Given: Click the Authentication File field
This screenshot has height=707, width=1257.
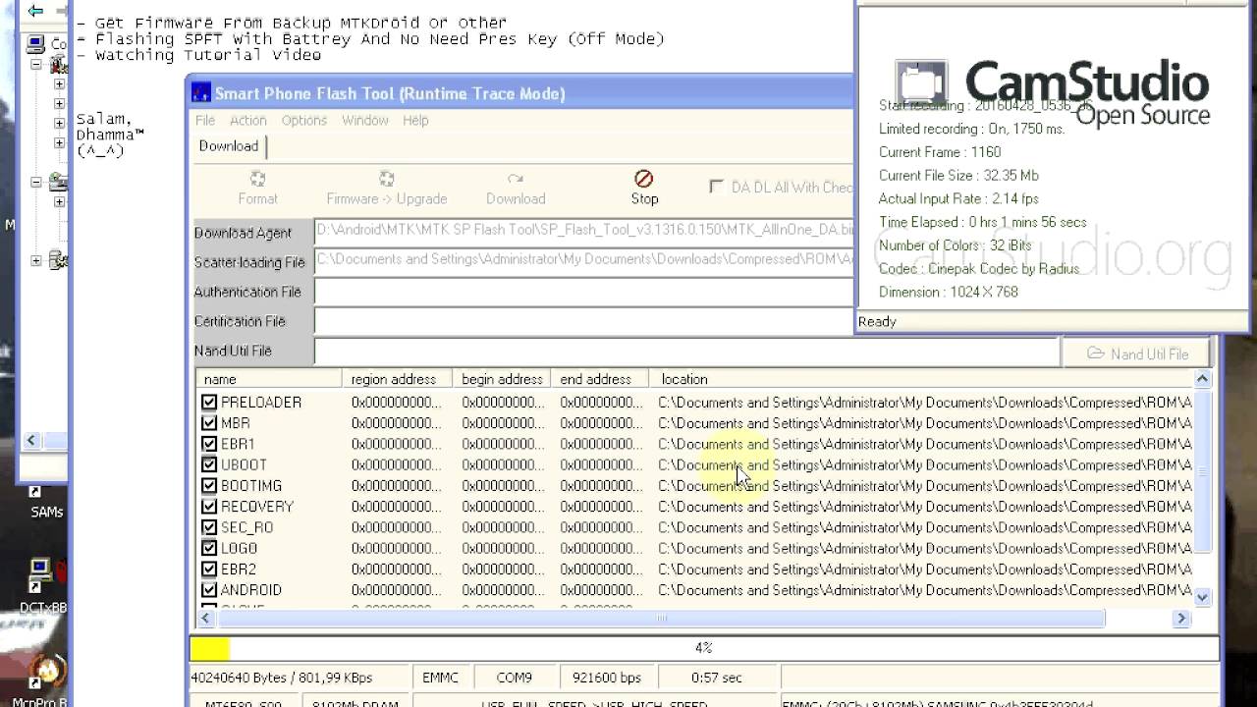Looking at the screenshot, I should [x=584, y=292].
